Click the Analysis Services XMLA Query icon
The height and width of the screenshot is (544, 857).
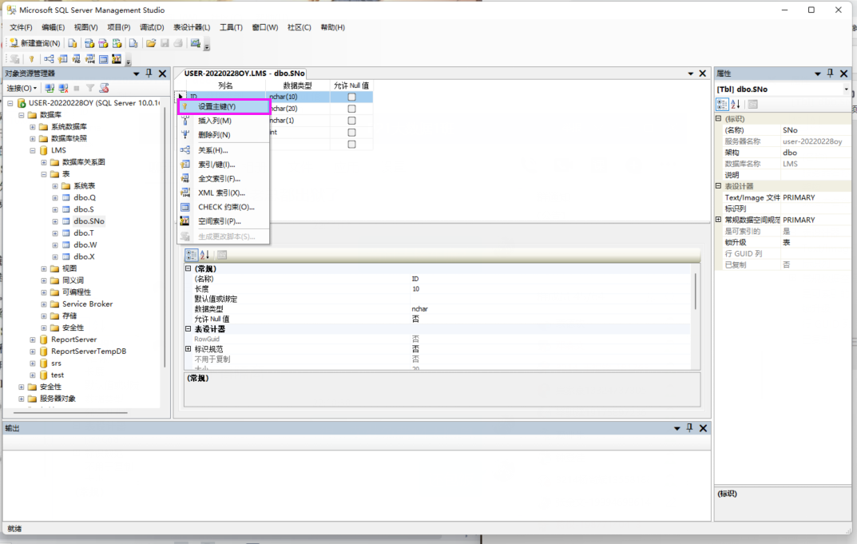point(117,43)
